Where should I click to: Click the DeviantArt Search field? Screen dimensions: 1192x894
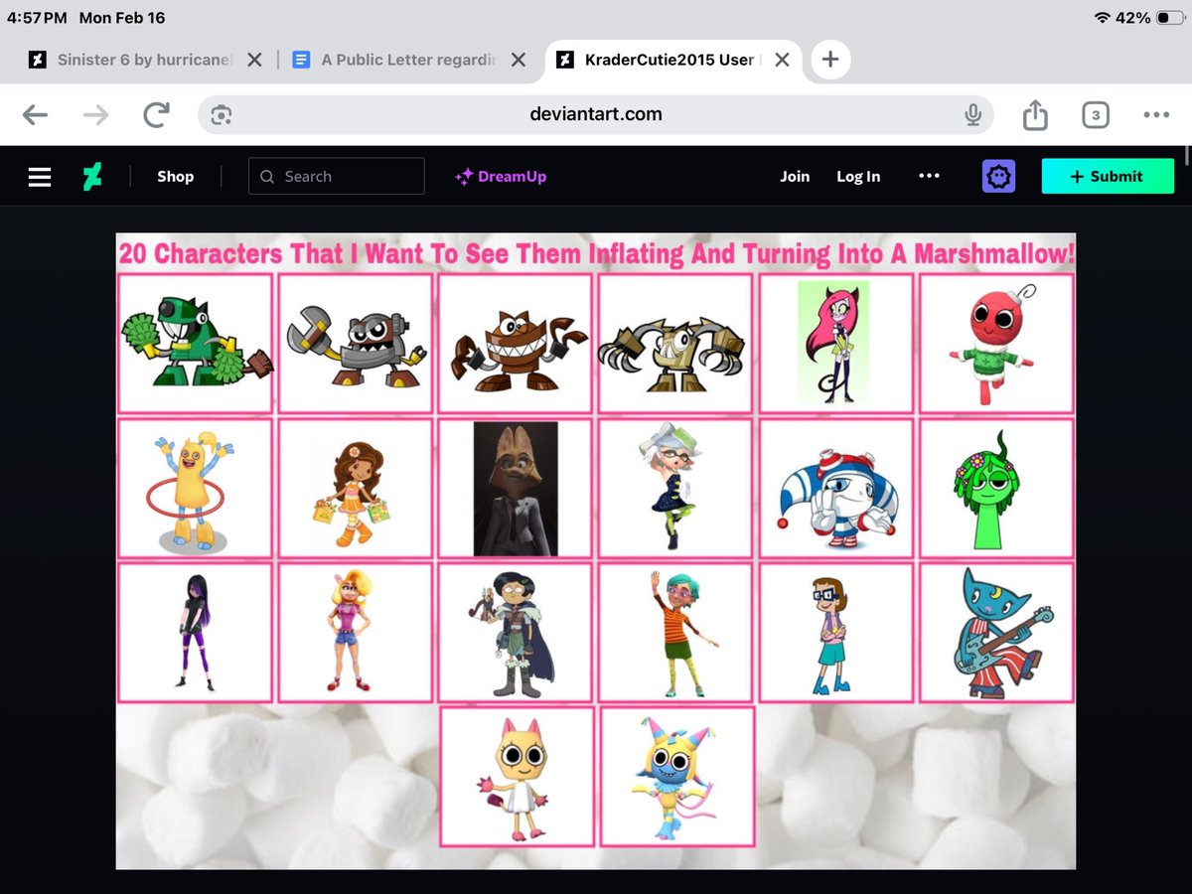pos(337,176)
